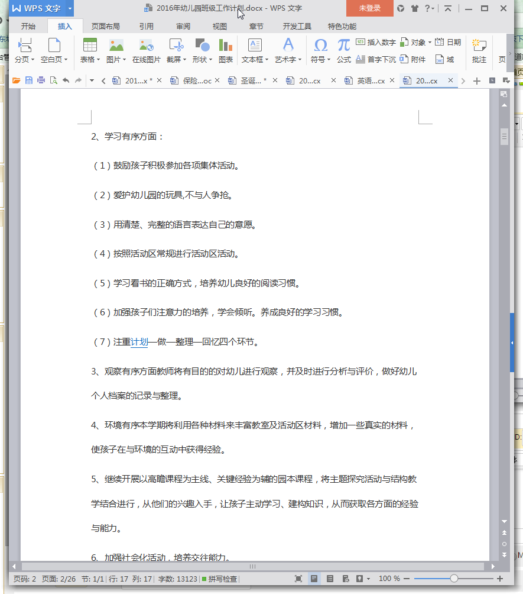The image size is (523, 594).
Task: Click the 未登录 login button
Action: point(369,8)
